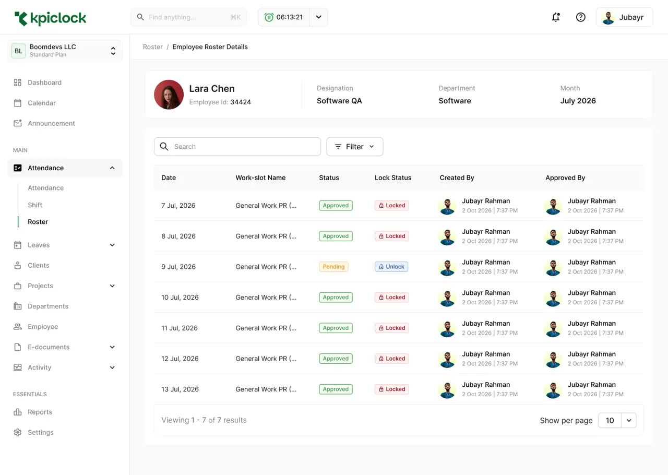Select the Shift submenu item
This screenshot has height=475, width=668.
(35, 205)
